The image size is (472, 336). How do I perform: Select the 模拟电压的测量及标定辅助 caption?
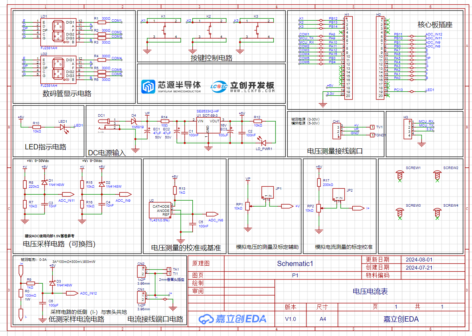(267, 247)
